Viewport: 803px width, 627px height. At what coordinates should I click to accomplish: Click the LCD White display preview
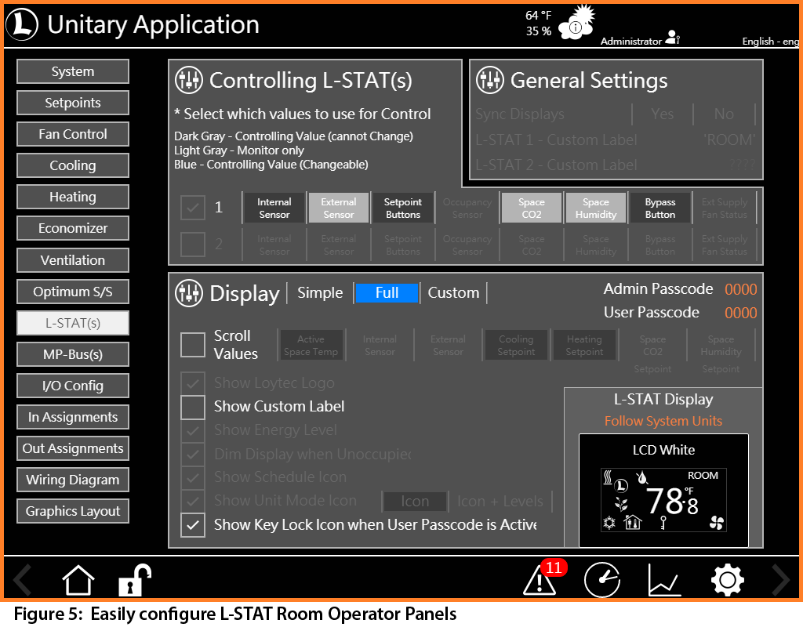(663, 491)
